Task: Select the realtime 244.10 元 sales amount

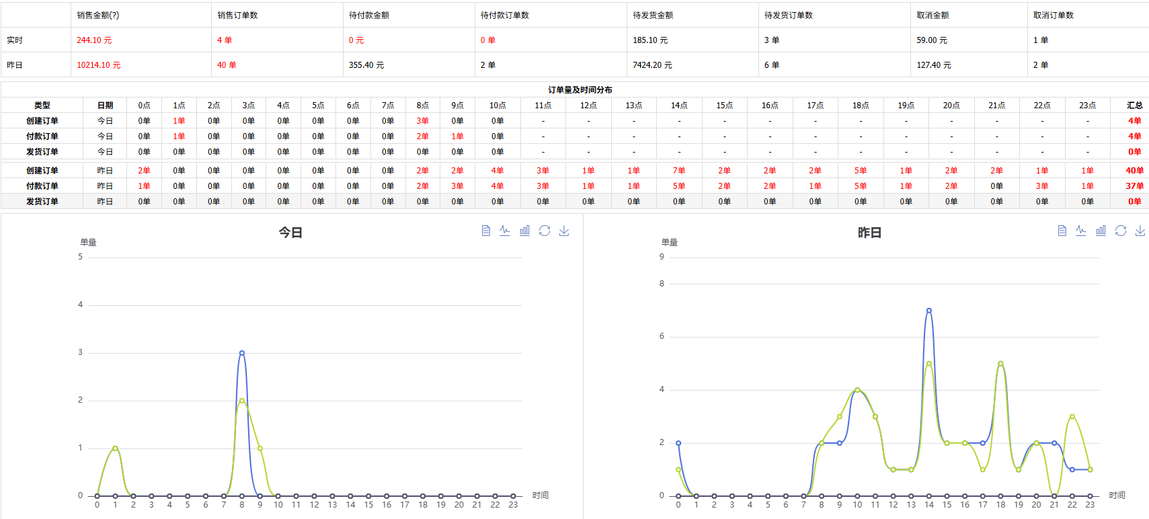Action: [94, 40]
